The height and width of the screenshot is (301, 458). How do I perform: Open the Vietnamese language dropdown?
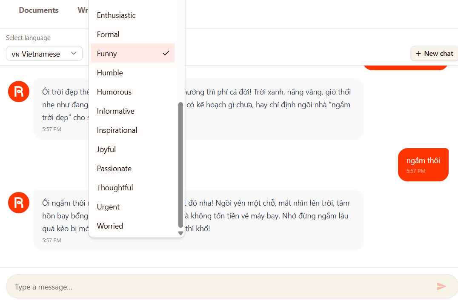coord(44,54)
